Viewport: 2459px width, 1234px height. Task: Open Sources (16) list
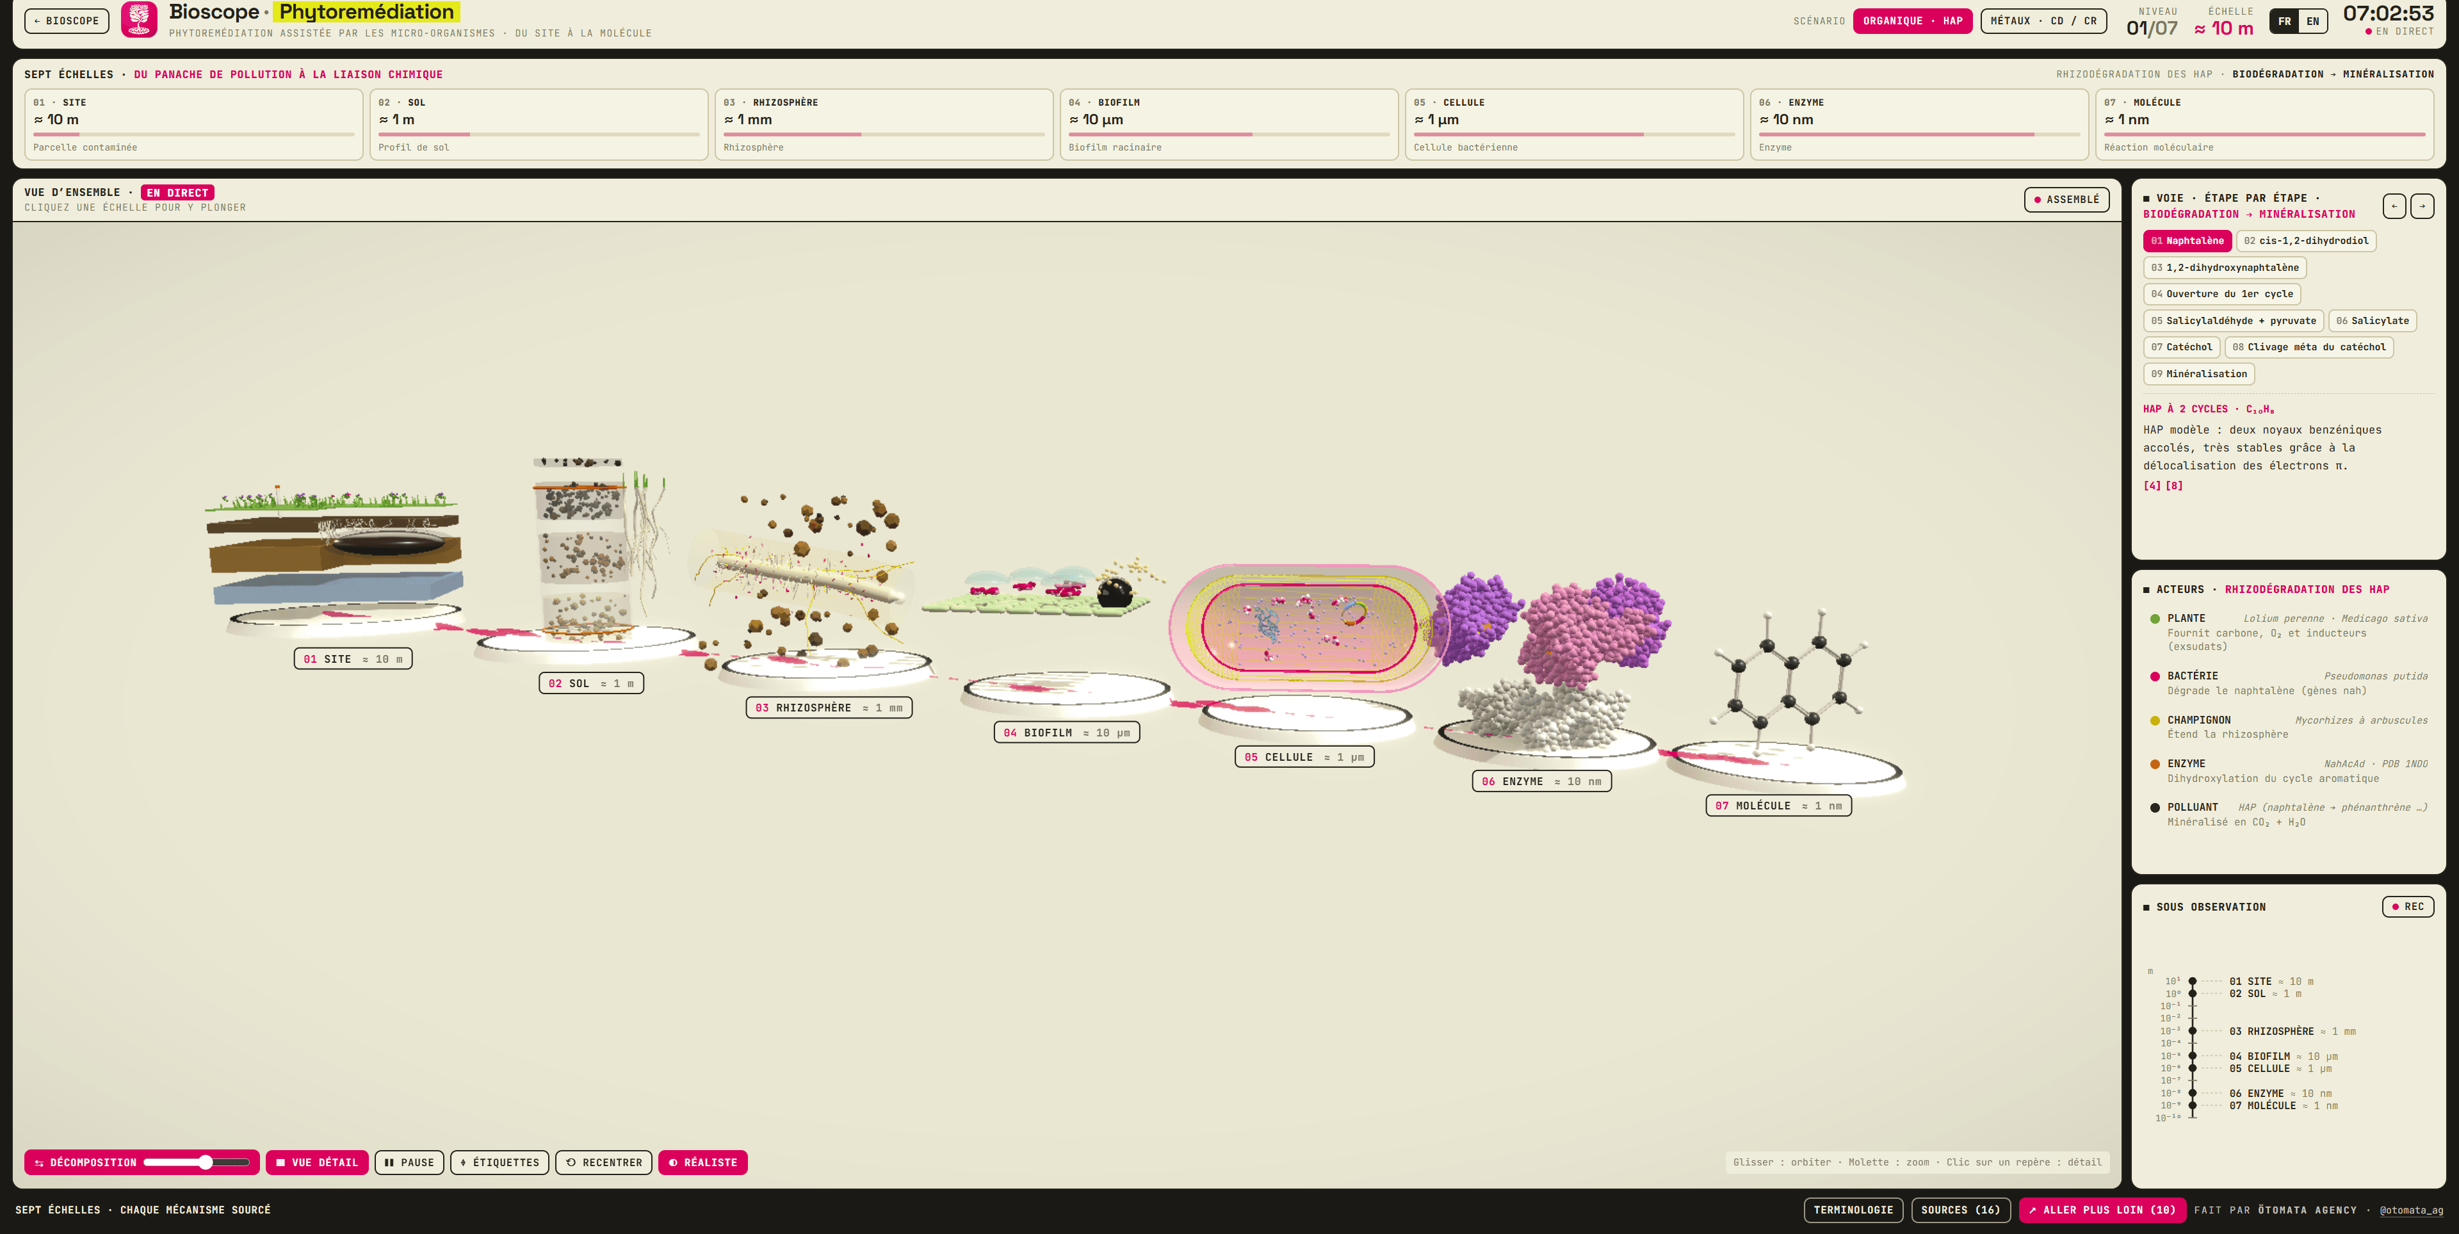(1960, 1210)
